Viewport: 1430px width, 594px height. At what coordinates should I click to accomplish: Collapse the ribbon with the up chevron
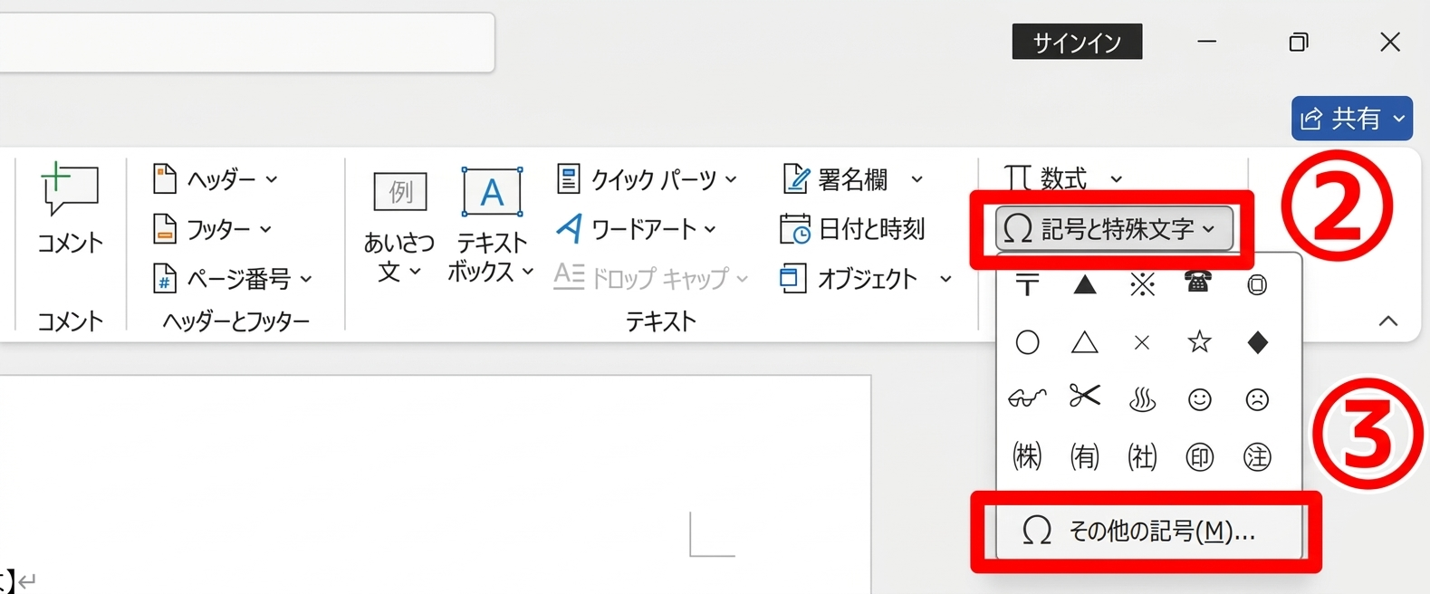pyautogui.click(x=1387, y=321)
